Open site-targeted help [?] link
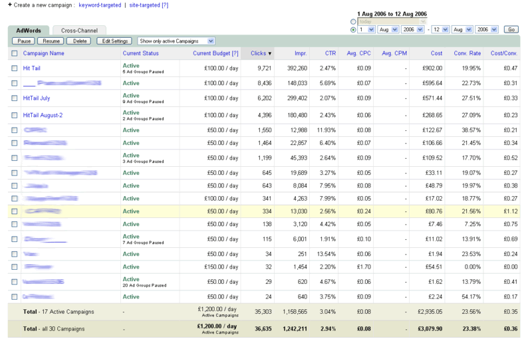The height and width of the screenshot is (339, 532). [x=165, y=5]
